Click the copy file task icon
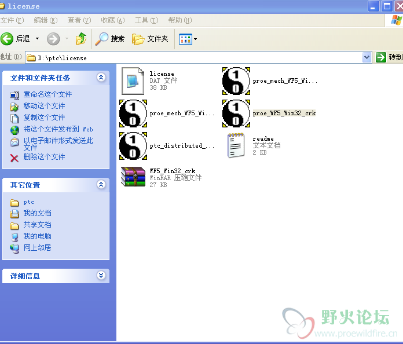Screen dimensions: 403x344 point(14,119)
